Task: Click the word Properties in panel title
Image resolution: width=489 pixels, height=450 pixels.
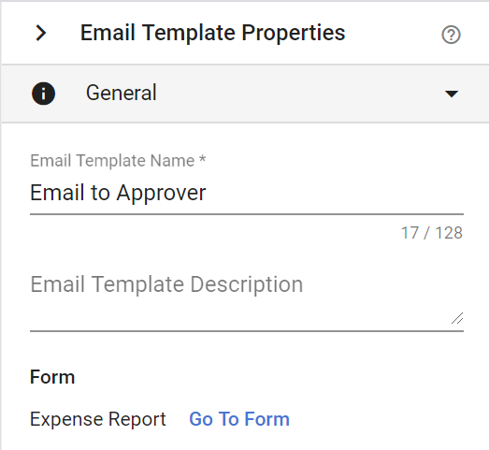Action: point(294,33)
